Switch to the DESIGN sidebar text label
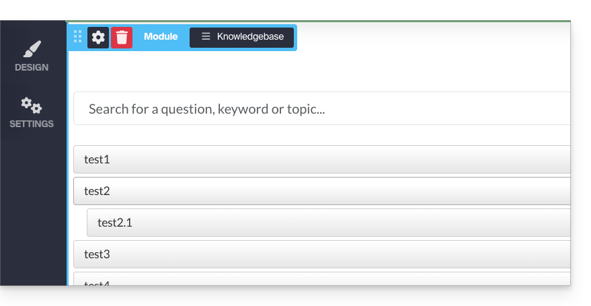Viewport: 591px width, 306px height. pyautogui.click(x=32, y=67)
